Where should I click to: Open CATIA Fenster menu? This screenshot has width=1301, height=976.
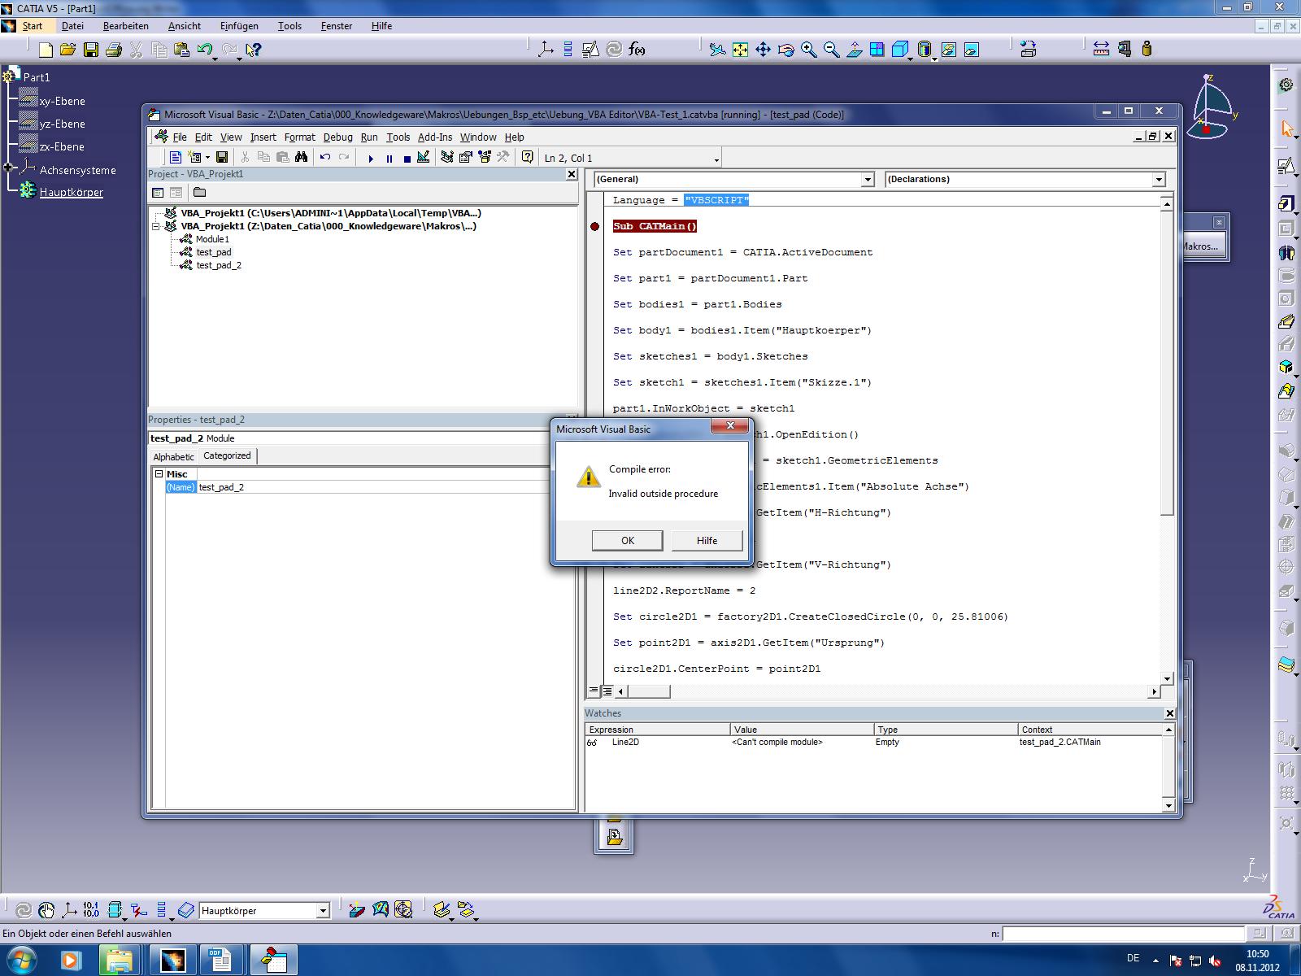337,26
